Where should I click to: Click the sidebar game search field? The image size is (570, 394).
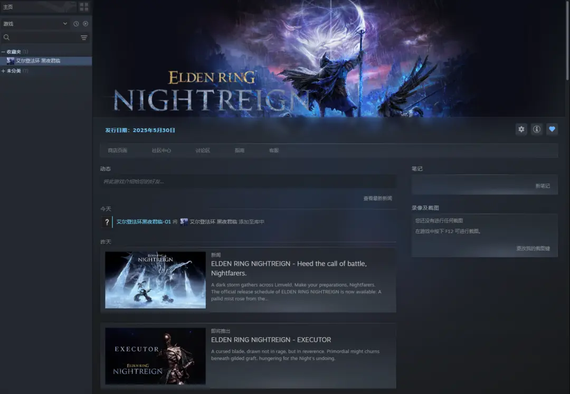coord(44,37)
